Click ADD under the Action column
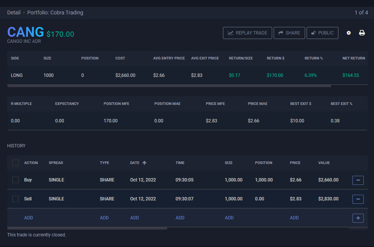The image size is (374, 247). click(28, 218)
